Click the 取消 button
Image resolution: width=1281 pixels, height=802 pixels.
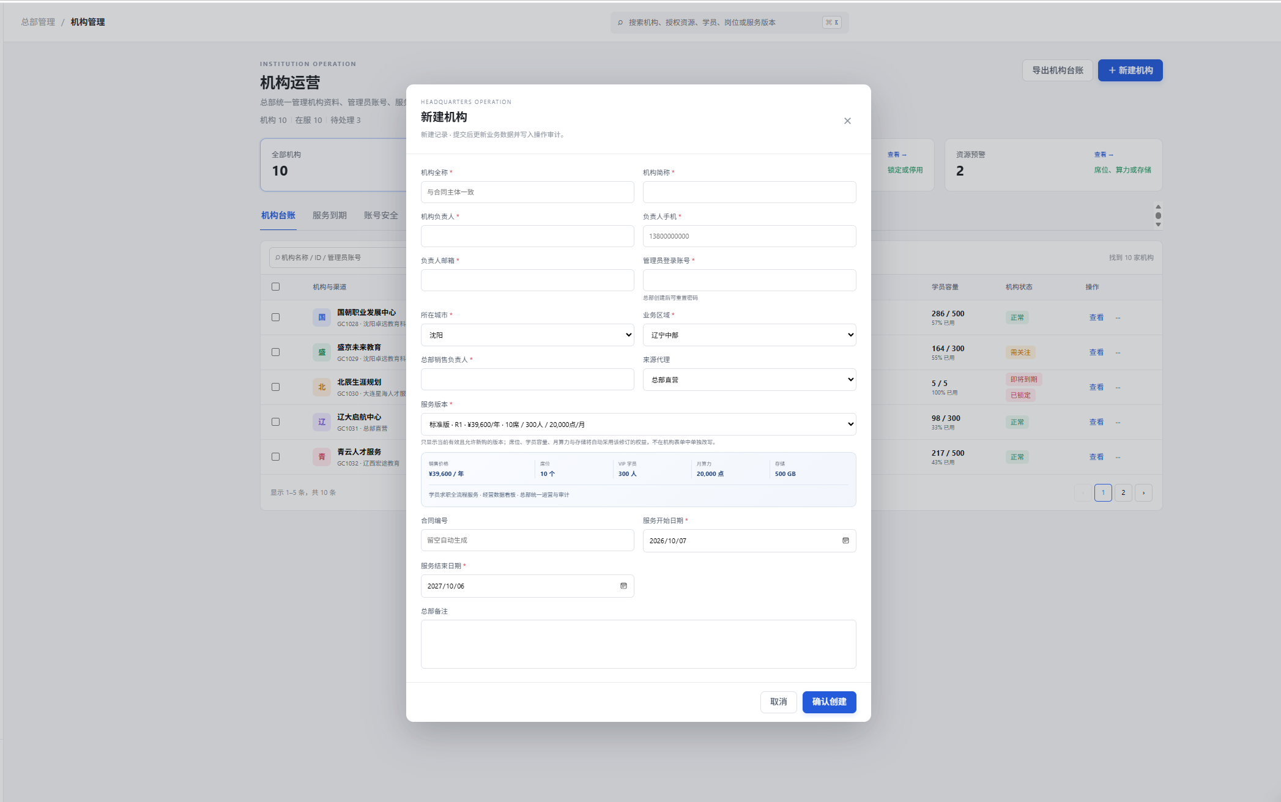(779, 702)
